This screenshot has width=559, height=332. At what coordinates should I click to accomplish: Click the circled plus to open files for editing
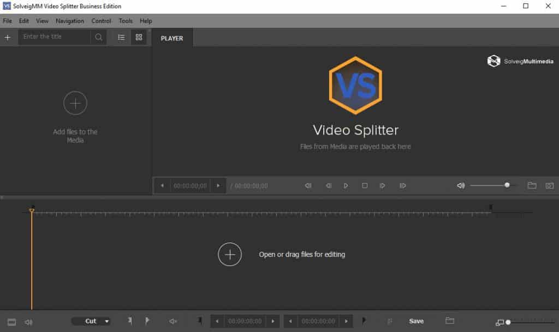(230, 255)
